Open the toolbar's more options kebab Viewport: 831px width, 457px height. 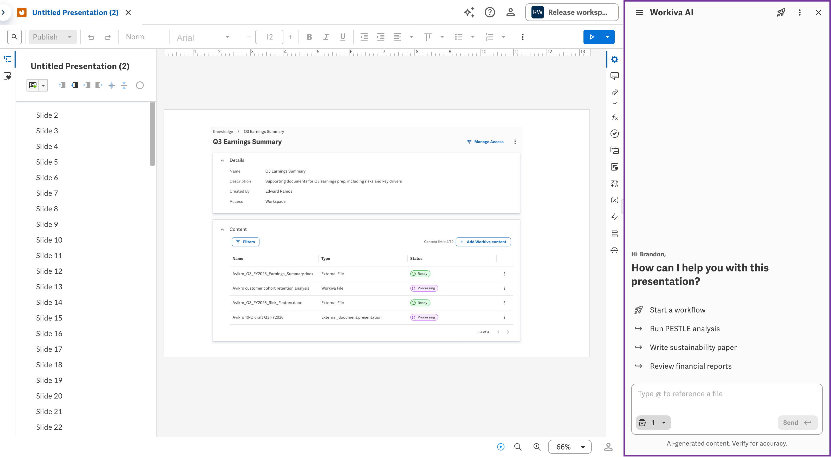[x=523, y=37]
